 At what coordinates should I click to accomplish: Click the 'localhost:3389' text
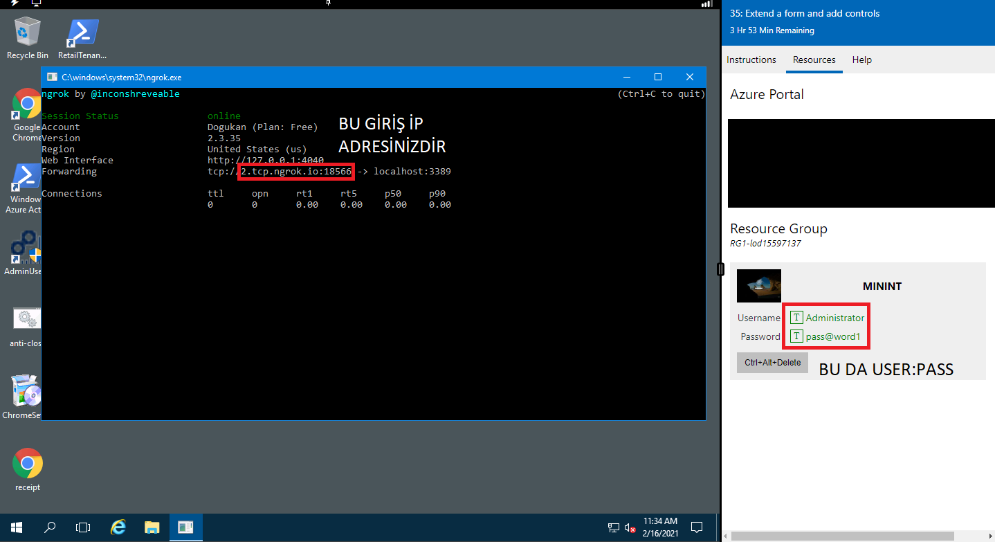pyautogui.click(x=412, y=171)
